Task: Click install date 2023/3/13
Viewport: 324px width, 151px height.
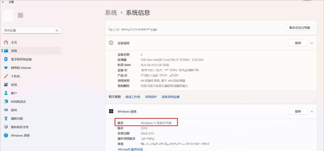Action: pos(147,133)
